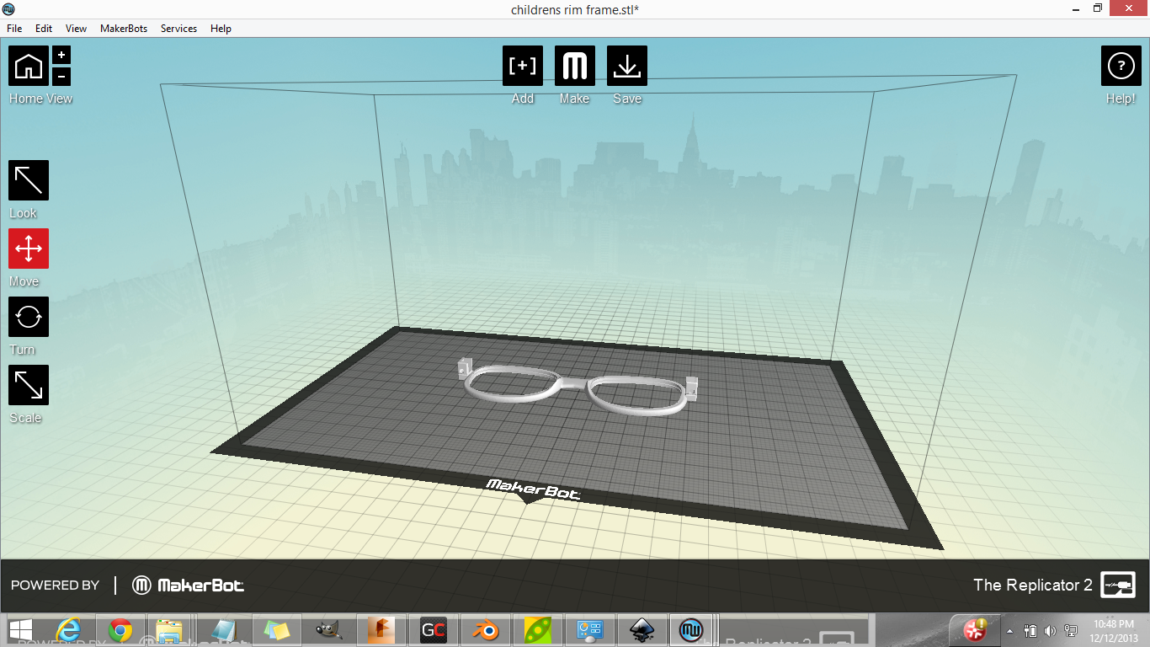Screen dimensions: 1150x647
Task: Click the Home View label
Action: 40,99
